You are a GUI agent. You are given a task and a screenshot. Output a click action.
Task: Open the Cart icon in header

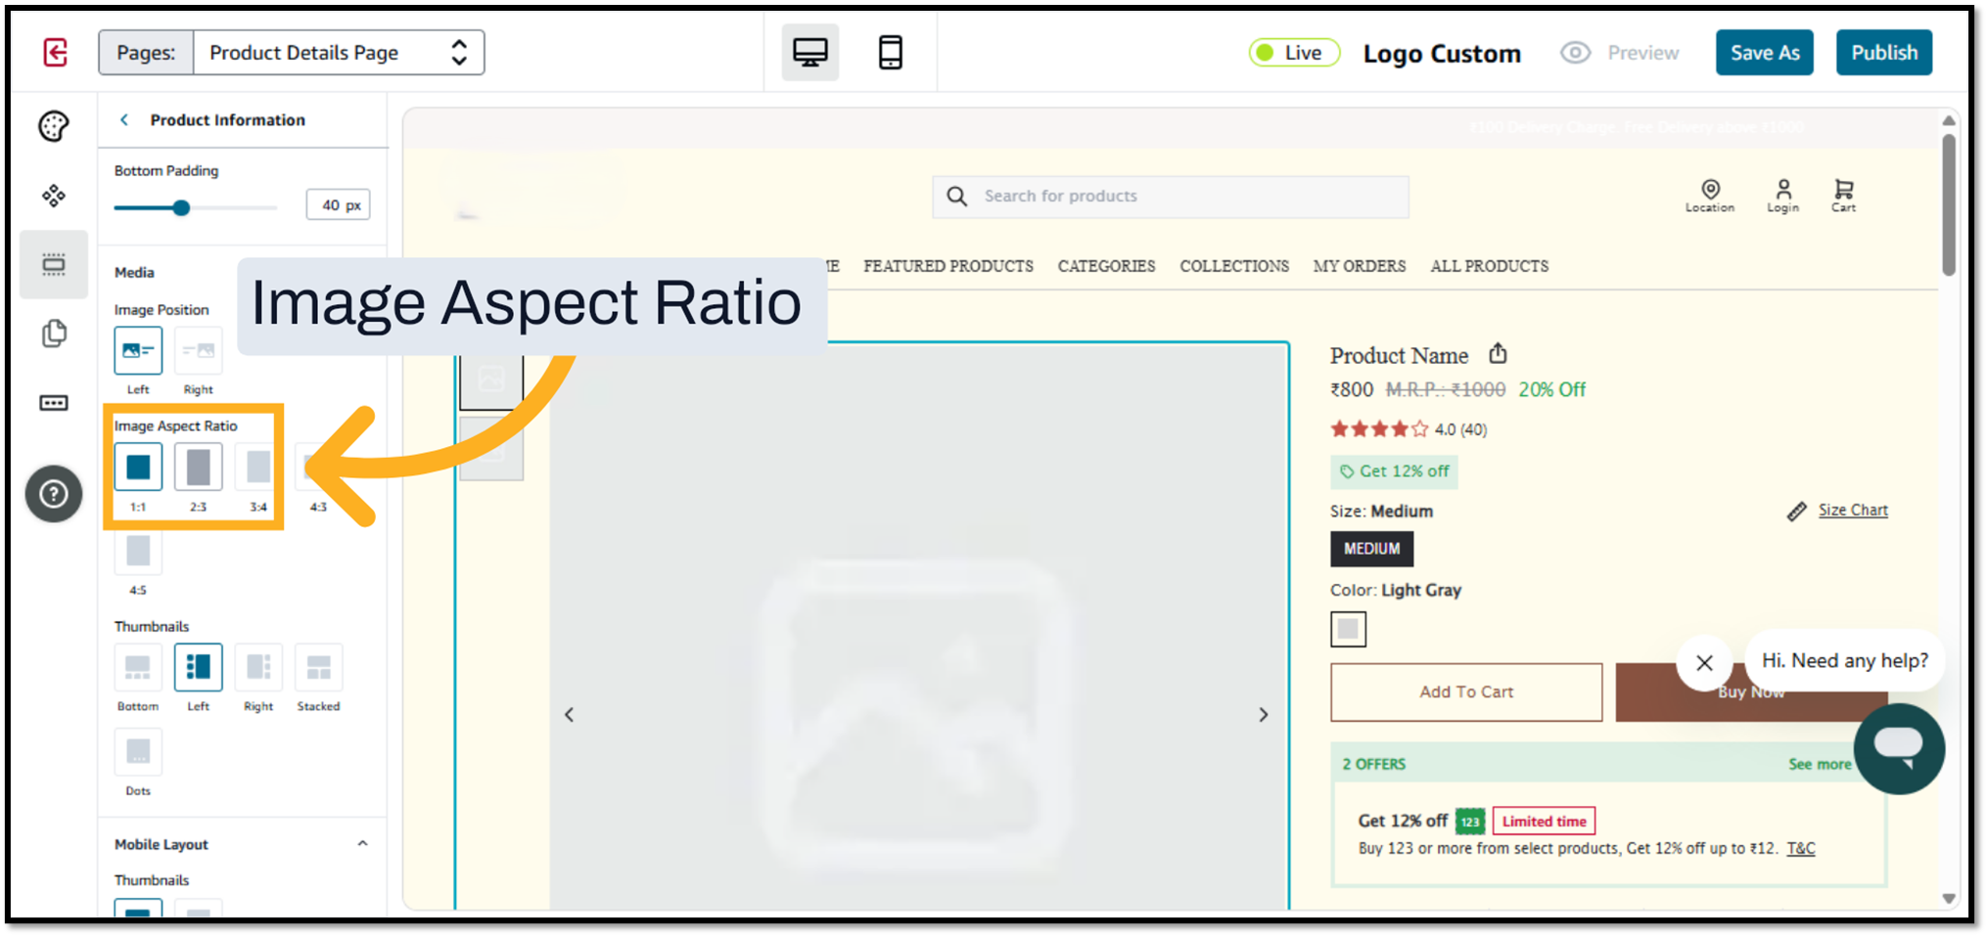1843,195
